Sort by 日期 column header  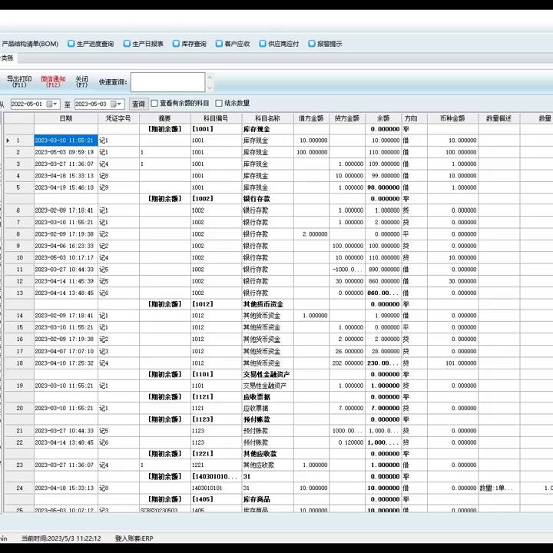coord(66,118)
